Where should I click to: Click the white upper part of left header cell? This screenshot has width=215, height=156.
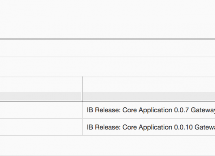41,84
